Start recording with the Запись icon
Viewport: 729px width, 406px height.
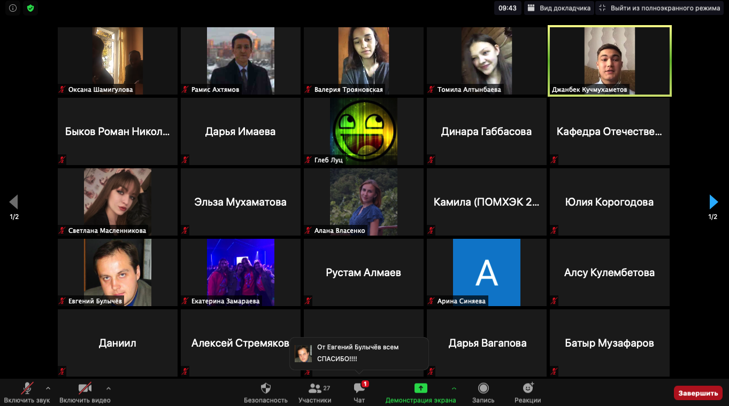(483, 388)
